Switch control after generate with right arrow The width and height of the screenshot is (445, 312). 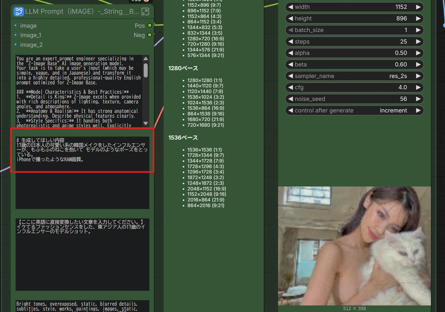[x=418, y=111]
